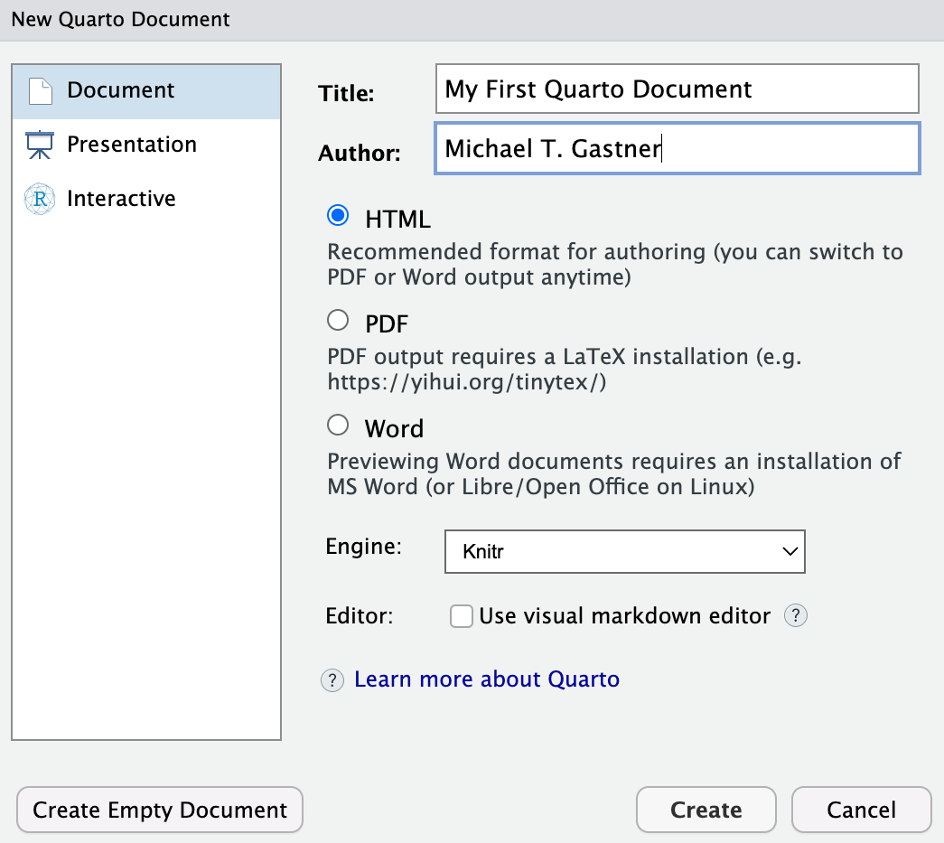Screen dimensions: 944x843
Task: Click the help icon next to visual markdown editor
Action: point(795,616)
